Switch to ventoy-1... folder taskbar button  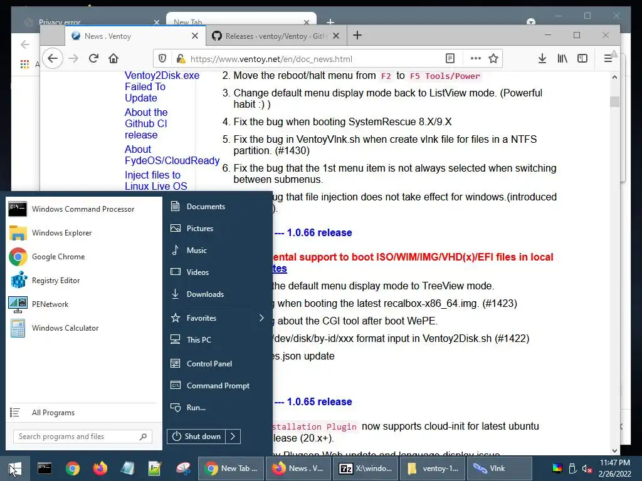coord(433,468)
